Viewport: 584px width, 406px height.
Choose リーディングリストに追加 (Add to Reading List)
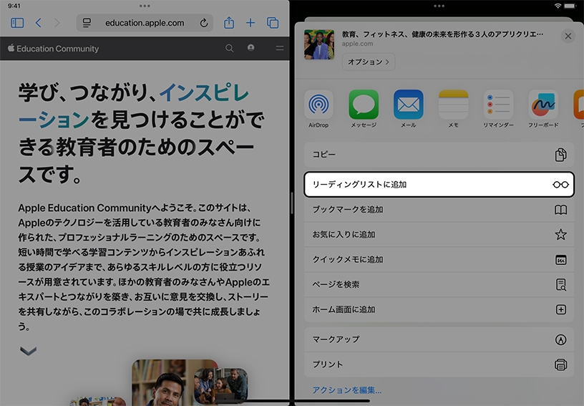pos(437,184)
